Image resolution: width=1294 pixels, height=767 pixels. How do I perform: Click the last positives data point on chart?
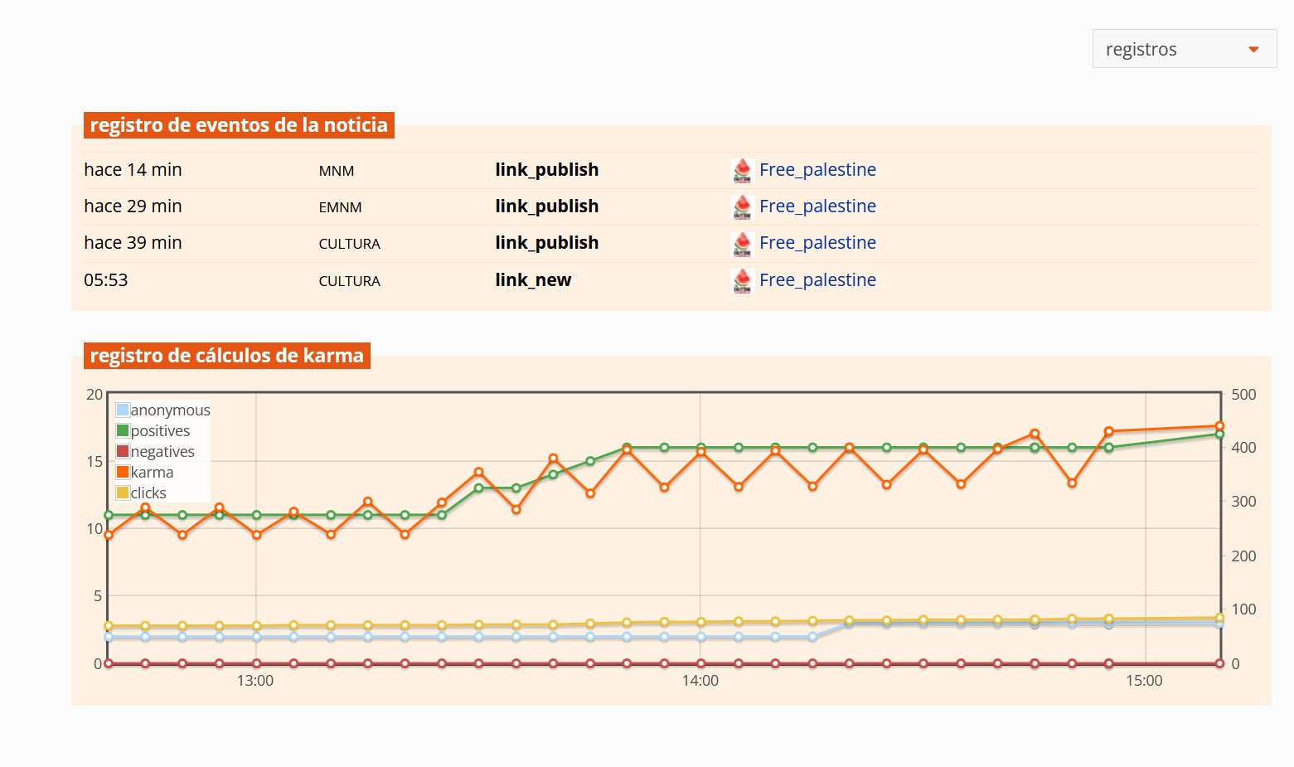click(1219, 434)
